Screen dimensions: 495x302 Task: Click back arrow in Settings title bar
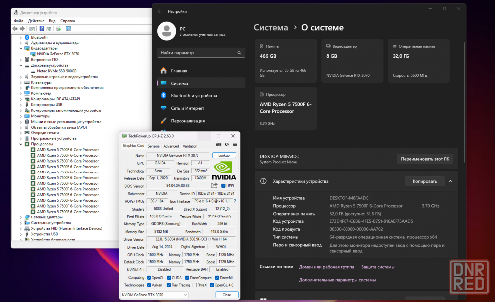[x=160, y=11]
